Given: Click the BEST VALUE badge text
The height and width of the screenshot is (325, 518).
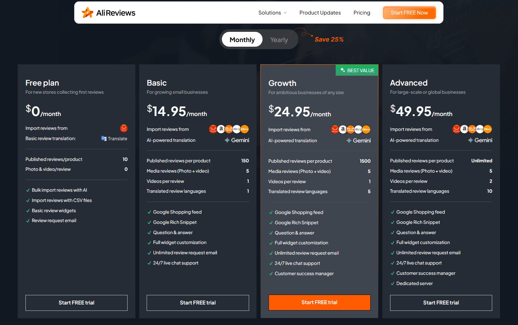Looking at the screenshot, I should [x=361, y=70].
